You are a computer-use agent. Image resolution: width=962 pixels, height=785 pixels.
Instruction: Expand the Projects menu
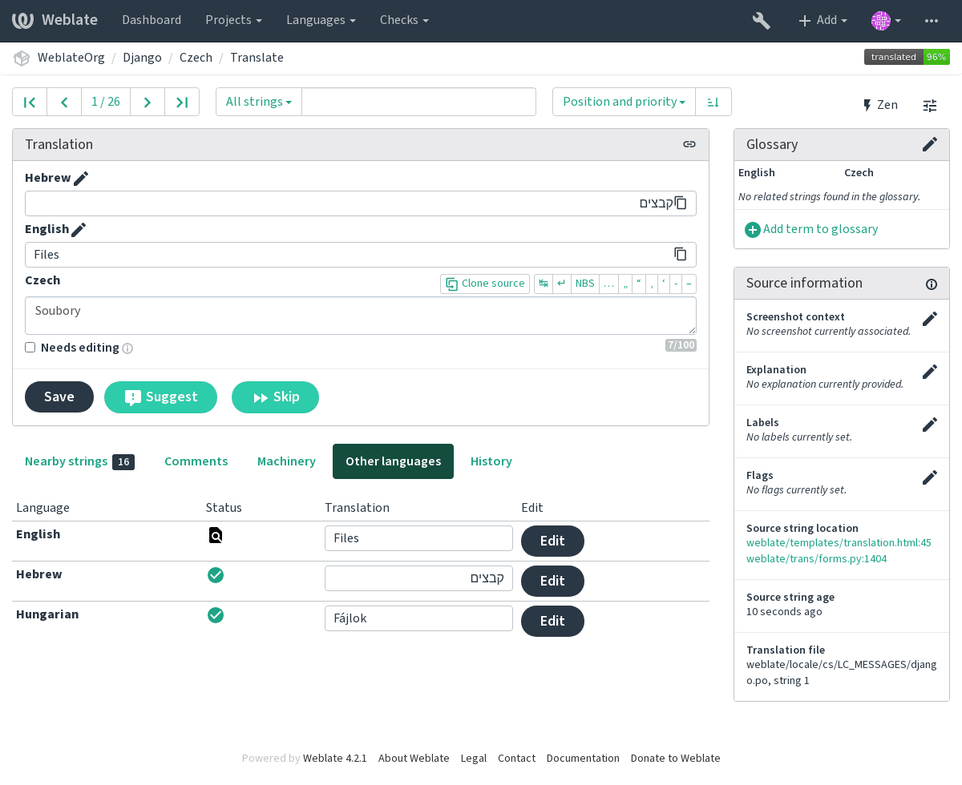pos(233,20)
